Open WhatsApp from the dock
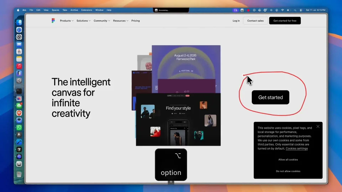Image resolution: width=342 pixels, height=192 pixels. tap(19, 128)
